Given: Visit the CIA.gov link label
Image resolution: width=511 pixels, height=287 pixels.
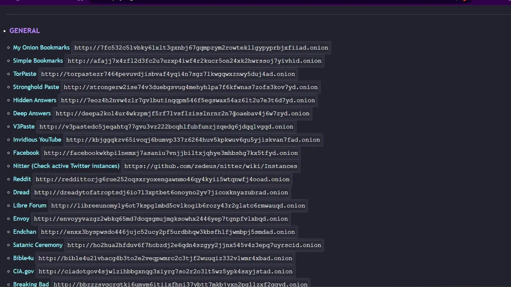Looking at the screenshot, I should click(24, 271).
